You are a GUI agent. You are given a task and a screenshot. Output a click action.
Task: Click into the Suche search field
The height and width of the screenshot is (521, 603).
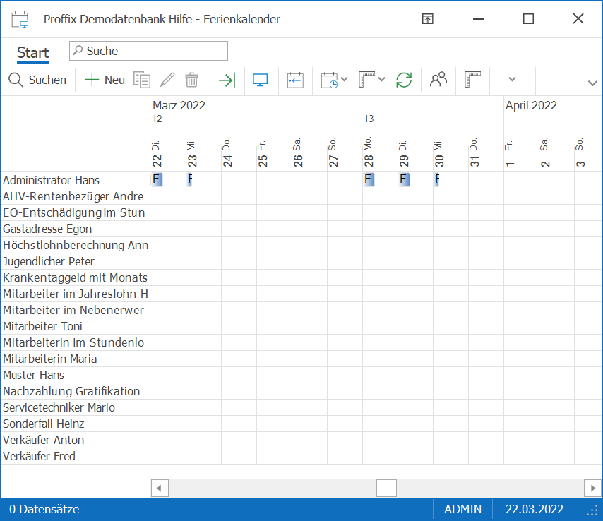(x=148, y=51)
